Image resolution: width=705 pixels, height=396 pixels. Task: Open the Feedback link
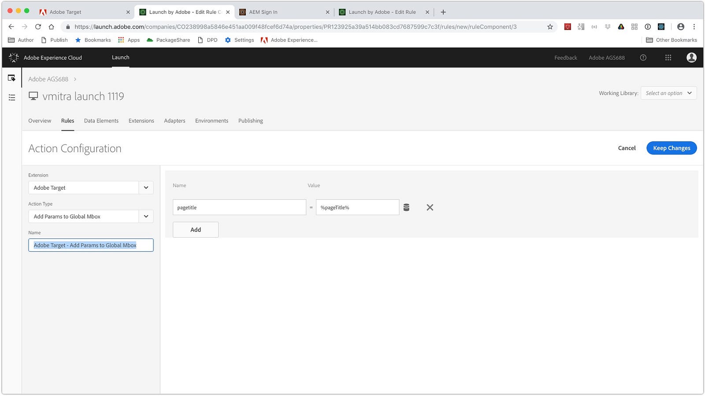(566, 58)
